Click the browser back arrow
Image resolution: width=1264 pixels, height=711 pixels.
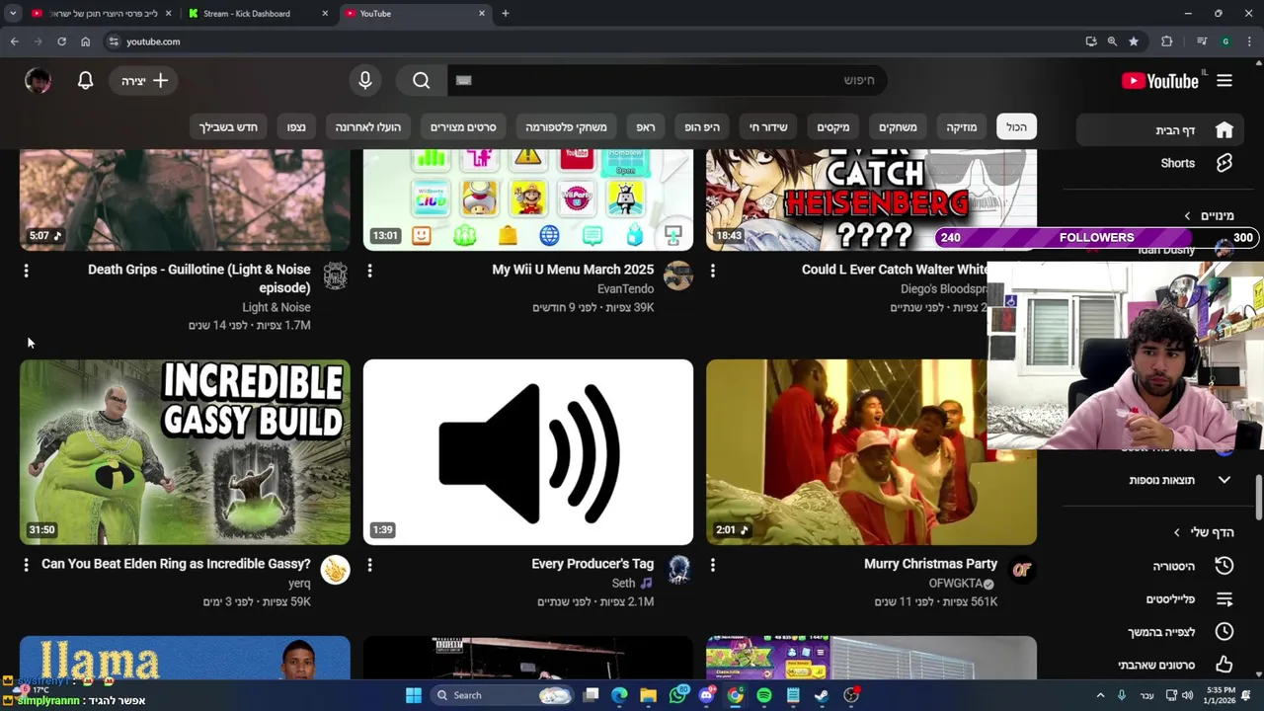click(14, 41)
